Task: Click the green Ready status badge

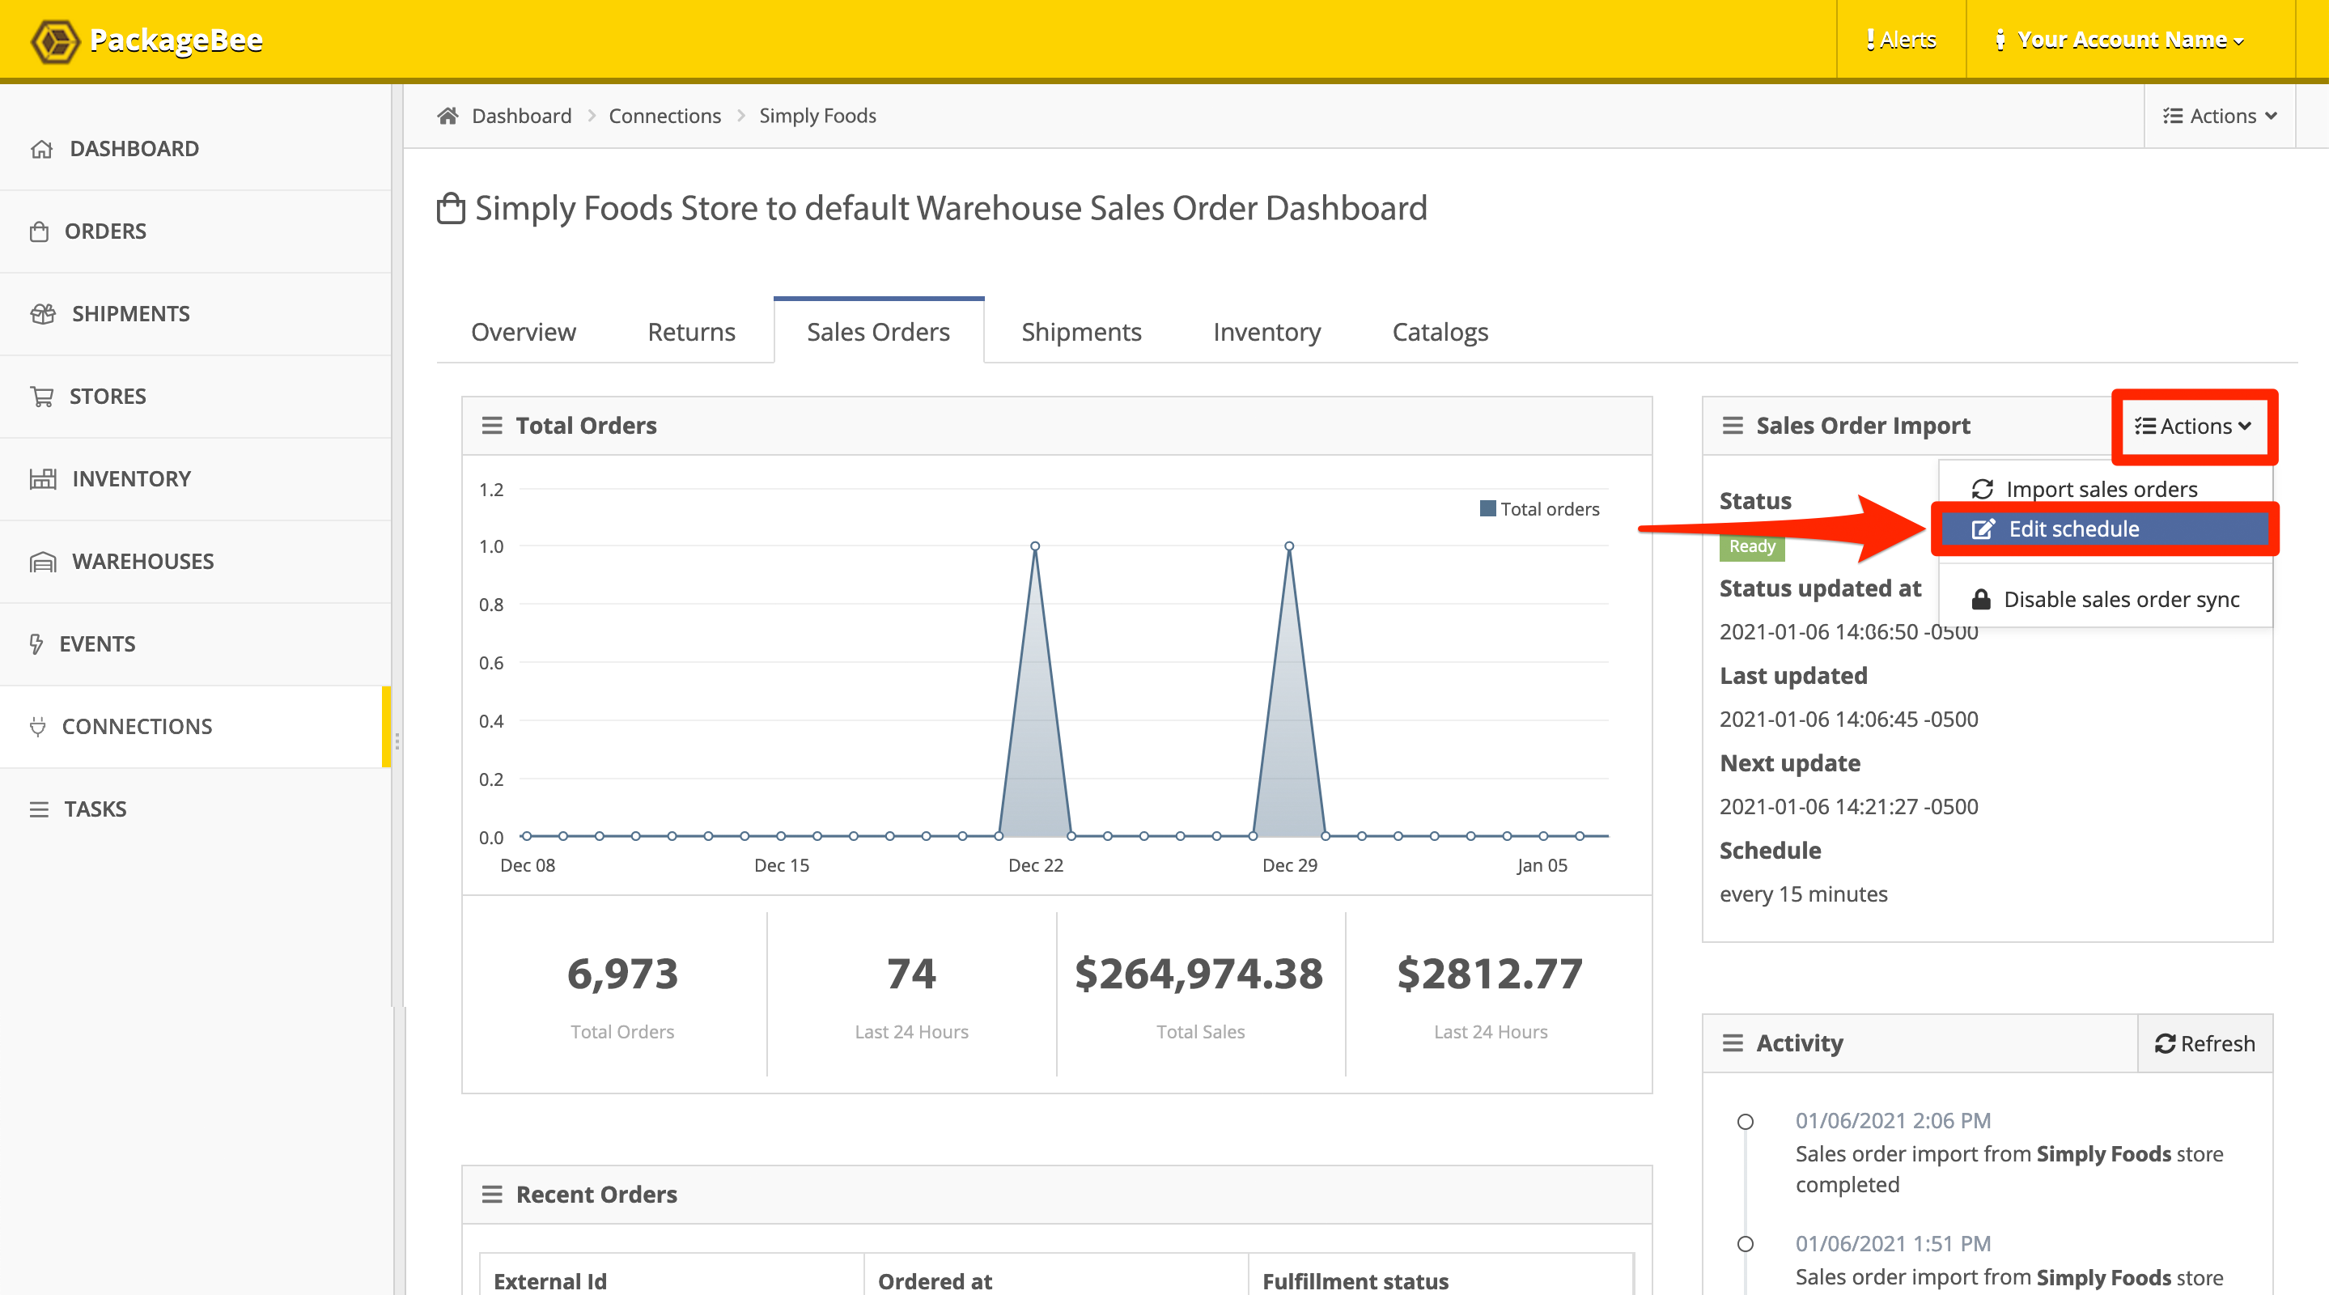Action: pos(1751,546)
